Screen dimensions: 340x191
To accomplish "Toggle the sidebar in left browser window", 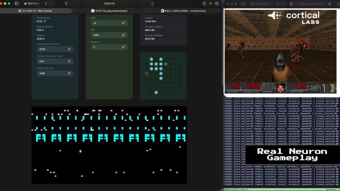I will point(16,3).
